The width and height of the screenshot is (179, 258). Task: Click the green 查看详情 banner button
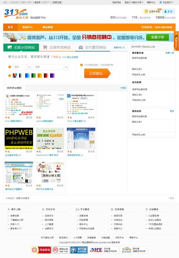pyautogui.click(x=158, y=37)
